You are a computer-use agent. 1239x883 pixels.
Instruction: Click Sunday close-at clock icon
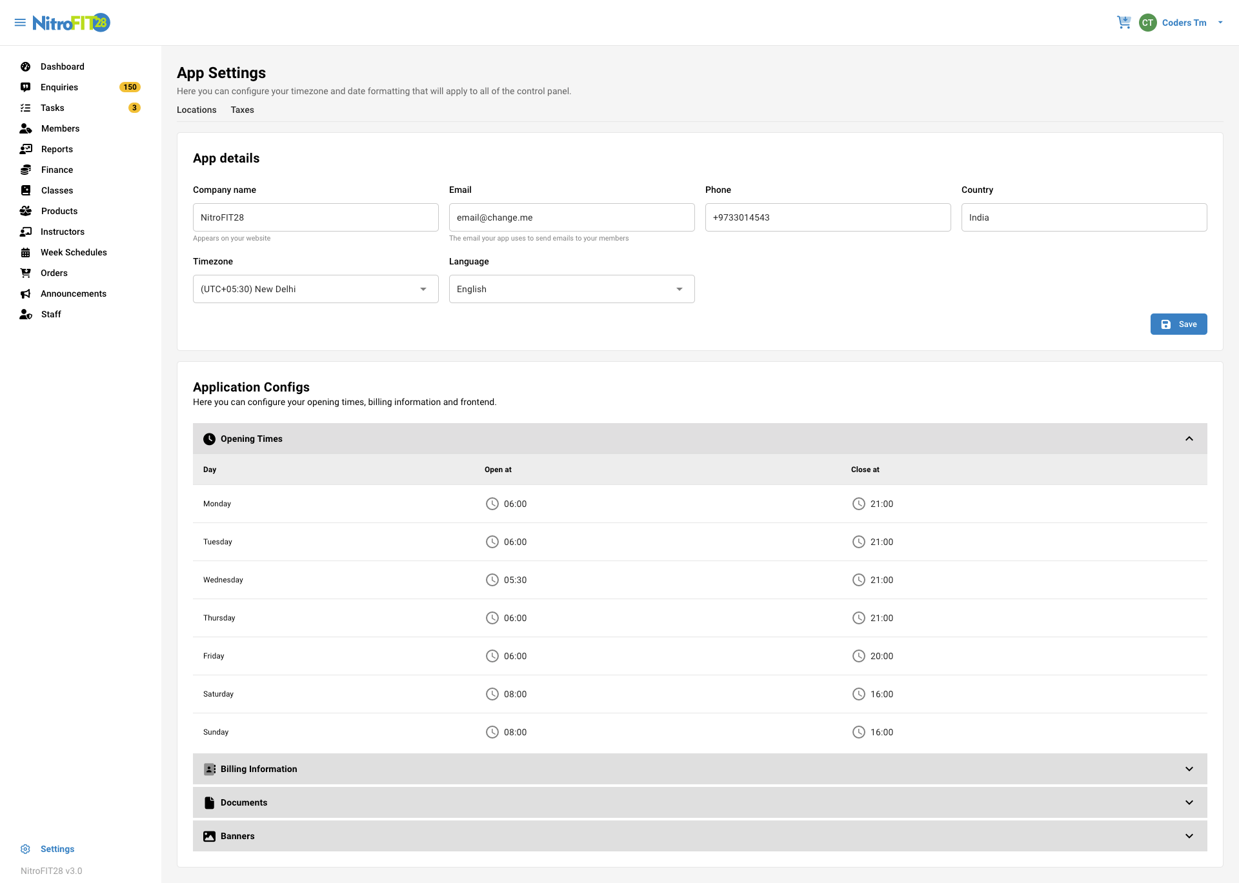(858, 732)
